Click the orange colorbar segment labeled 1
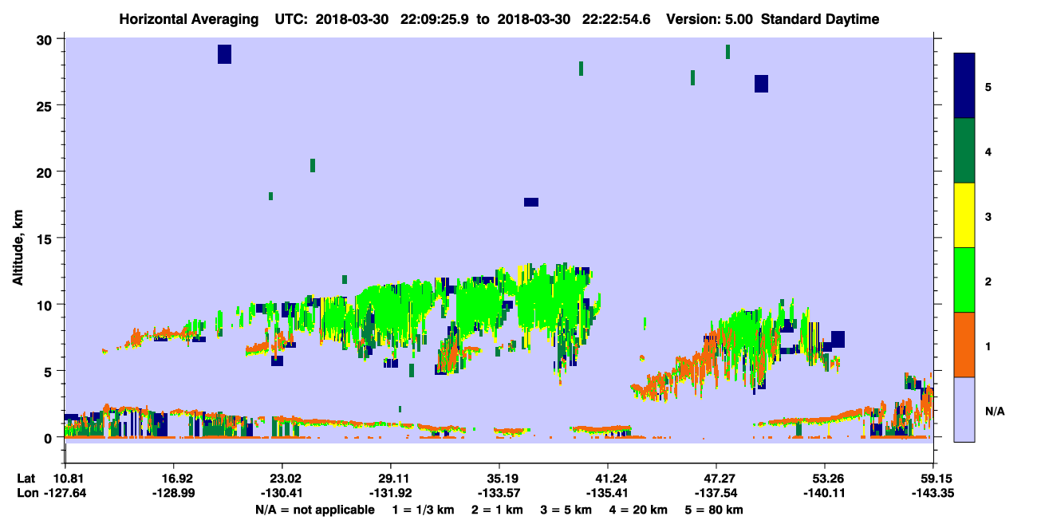 (964, 345)
